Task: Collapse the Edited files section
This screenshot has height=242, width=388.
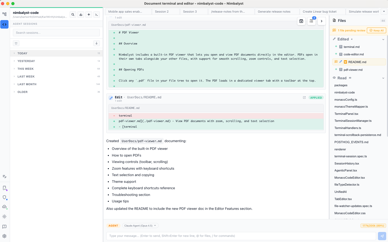Action: pos(383,39)
